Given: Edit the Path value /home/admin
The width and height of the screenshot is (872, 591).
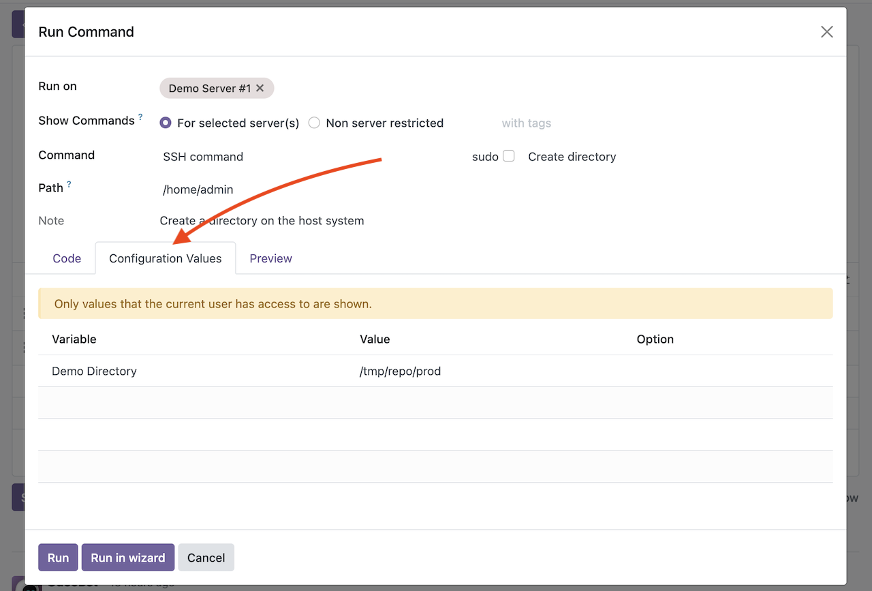Looking at the screenshot, I should click(x=198, y=189).
